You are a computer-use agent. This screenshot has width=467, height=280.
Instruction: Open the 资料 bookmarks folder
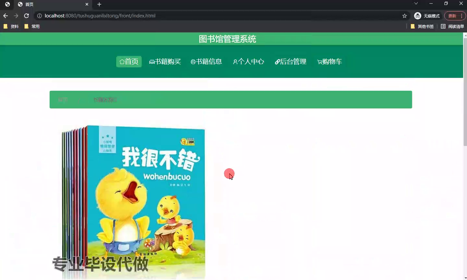click(11, 26)
